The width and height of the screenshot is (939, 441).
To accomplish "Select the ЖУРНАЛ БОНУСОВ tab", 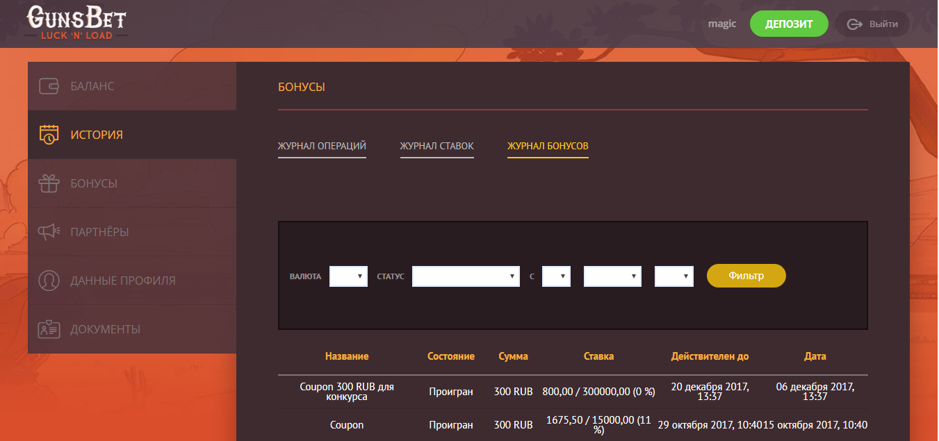I will (548, 147).
